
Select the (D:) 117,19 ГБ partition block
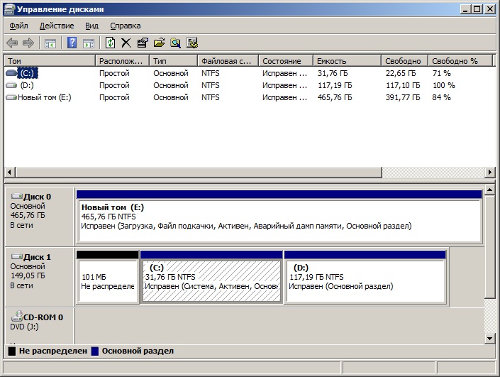tap(365, 281)
